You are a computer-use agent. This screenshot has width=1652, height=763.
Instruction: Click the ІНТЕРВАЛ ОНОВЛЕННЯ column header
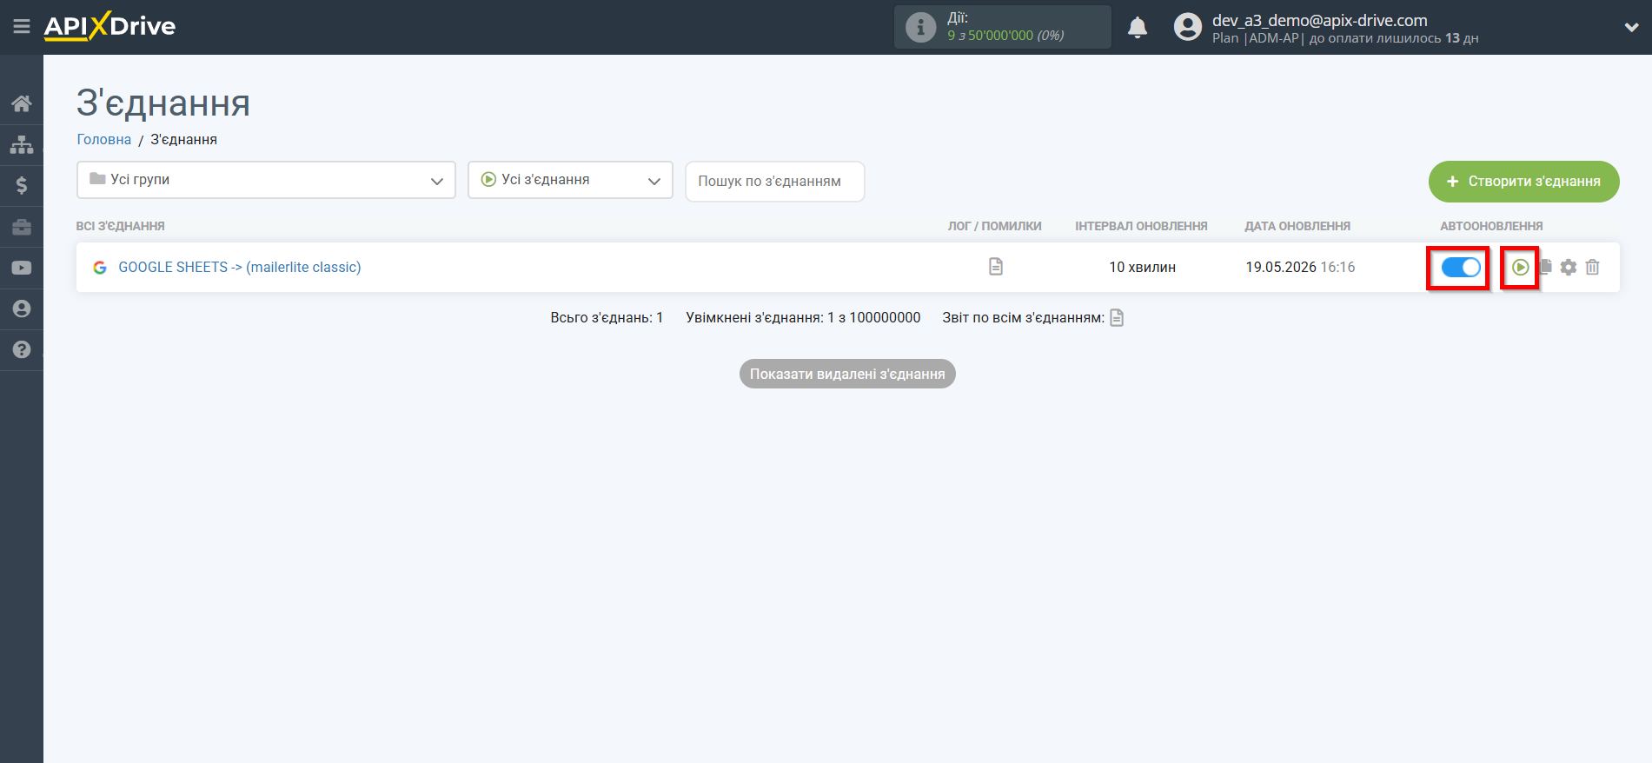coord(1141,226)
